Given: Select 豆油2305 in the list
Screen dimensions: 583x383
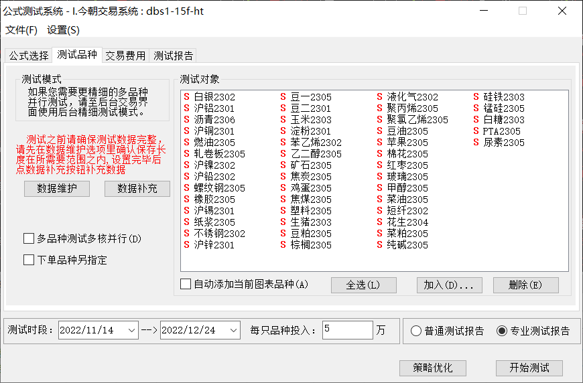Looking at the screenshot, I should (x=407, y=131).
